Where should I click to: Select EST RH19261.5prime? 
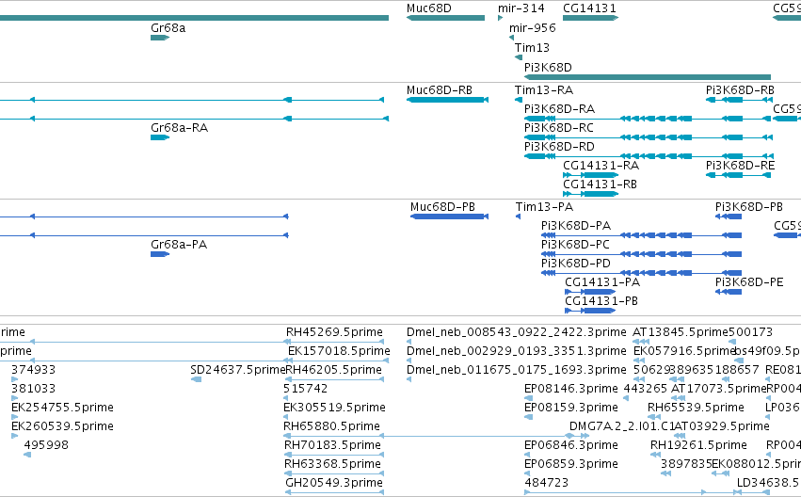coord(654,456)
